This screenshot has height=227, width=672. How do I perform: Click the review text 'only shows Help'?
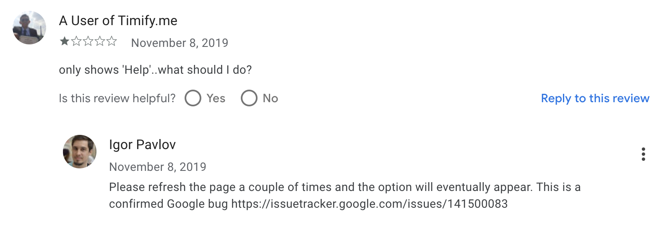coord(155,70)
